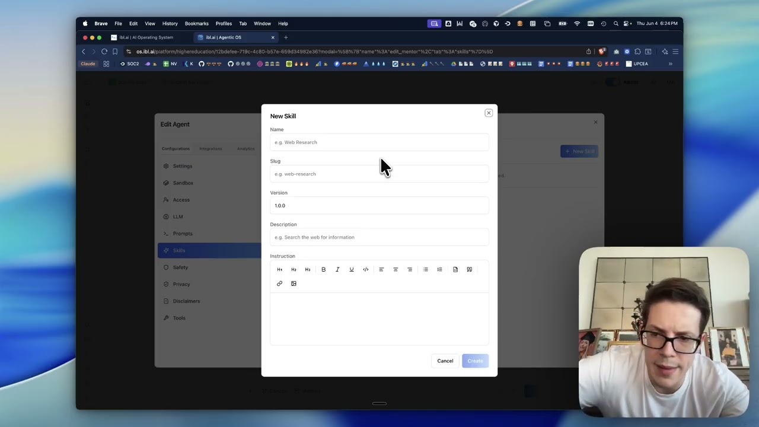Apply Heading 1 format in Instruction editor
Screen dimensions: 759x427
point(280,269)
